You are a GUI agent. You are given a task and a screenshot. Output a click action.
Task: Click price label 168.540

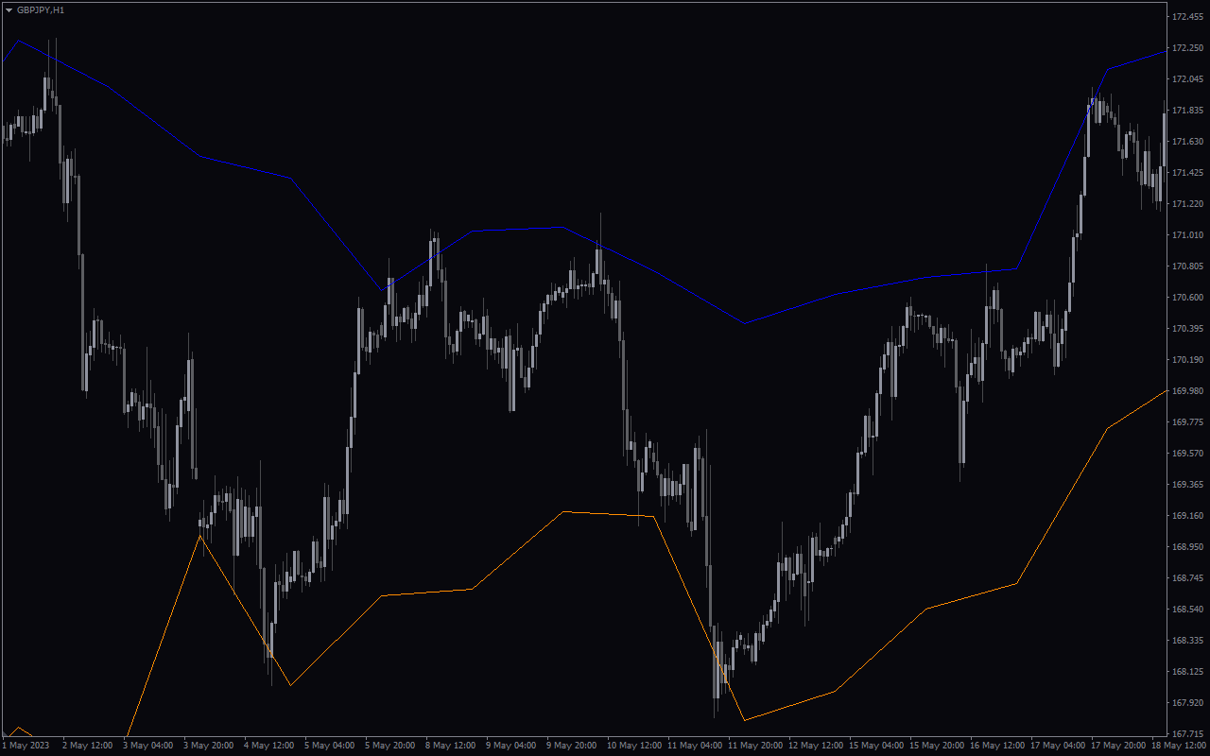[1187, 610]
